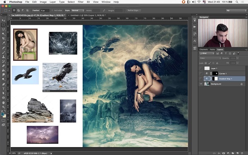
Task: Open the Filter menu
Action: pyautogui.click(x=81, y=2)
